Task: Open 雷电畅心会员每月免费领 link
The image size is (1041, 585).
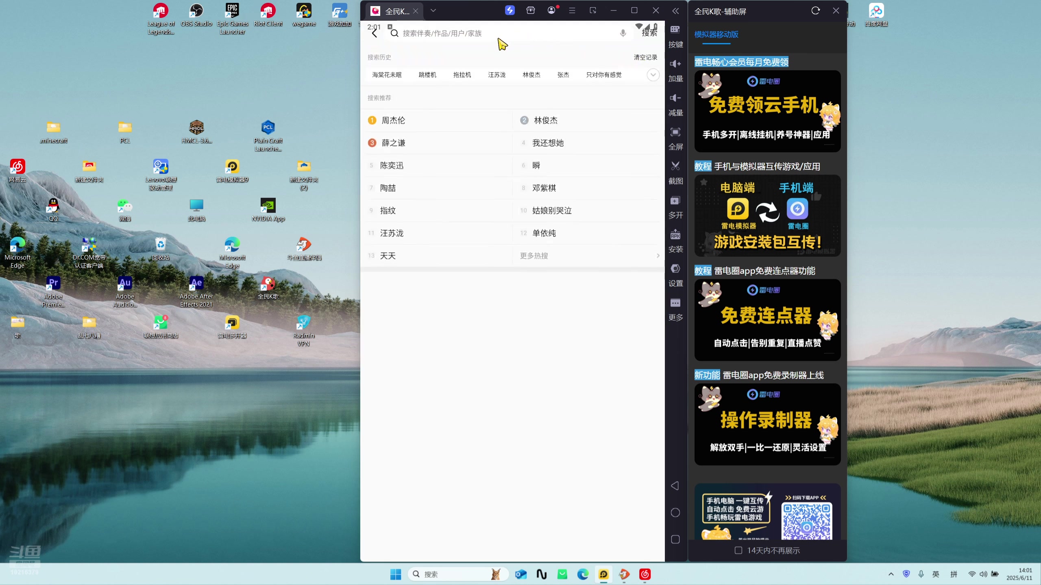Action: (x=741, y=62)
